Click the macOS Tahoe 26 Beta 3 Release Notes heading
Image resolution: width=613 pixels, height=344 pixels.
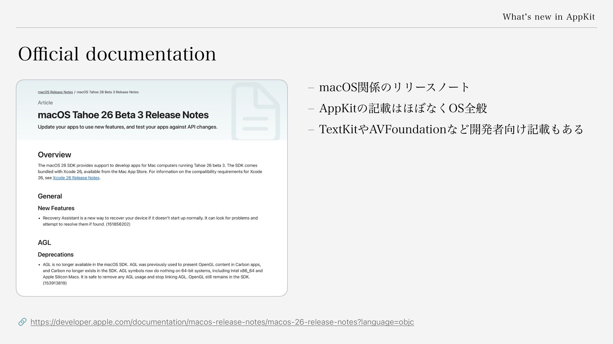pyautogui.click(x=123, y=115)
